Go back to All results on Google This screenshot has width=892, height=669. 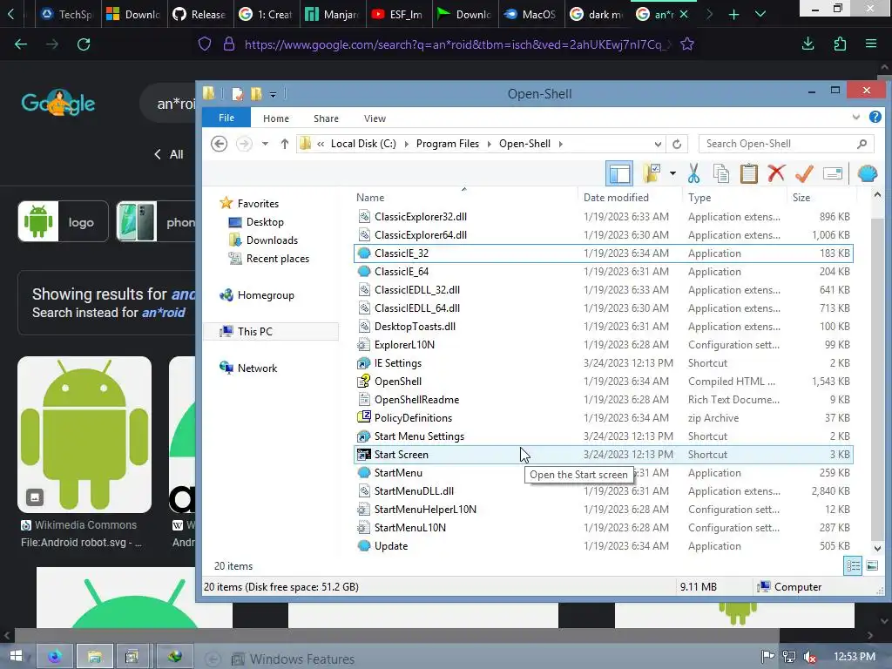169,154
